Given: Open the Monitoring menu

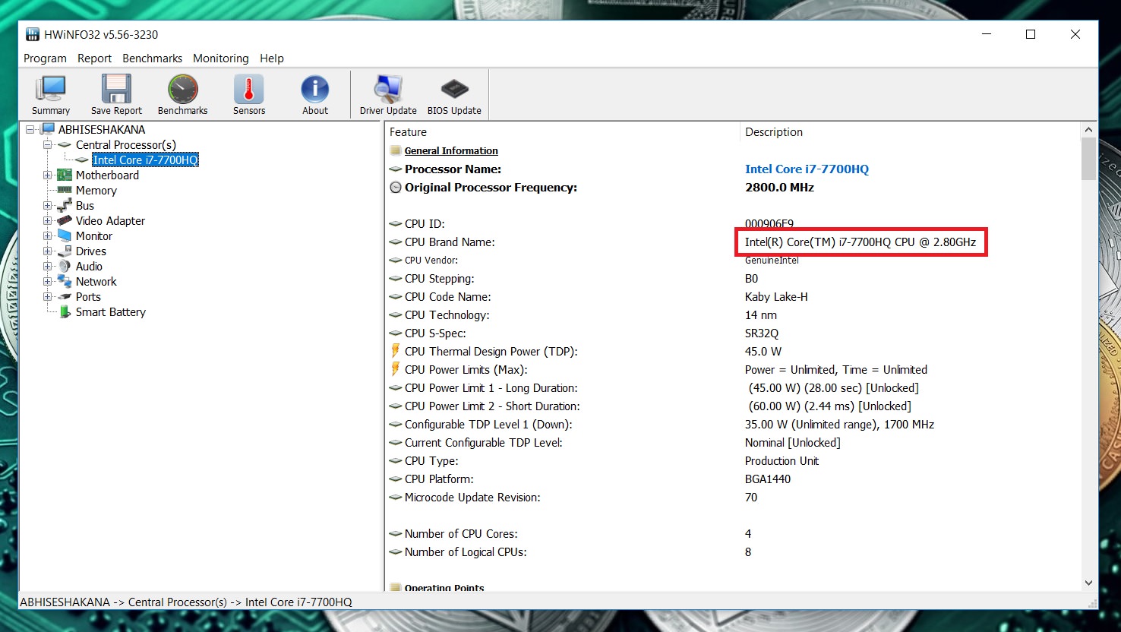Looking at the screenshot, I should [x=220, y=58].
